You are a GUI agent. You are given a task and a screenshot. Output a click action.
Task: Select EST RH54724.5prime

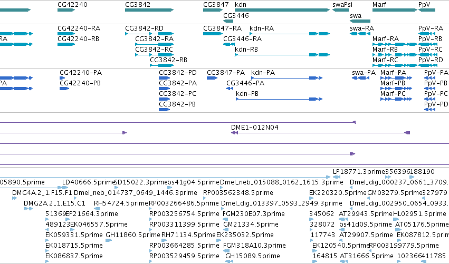click(x=121, y=203)
